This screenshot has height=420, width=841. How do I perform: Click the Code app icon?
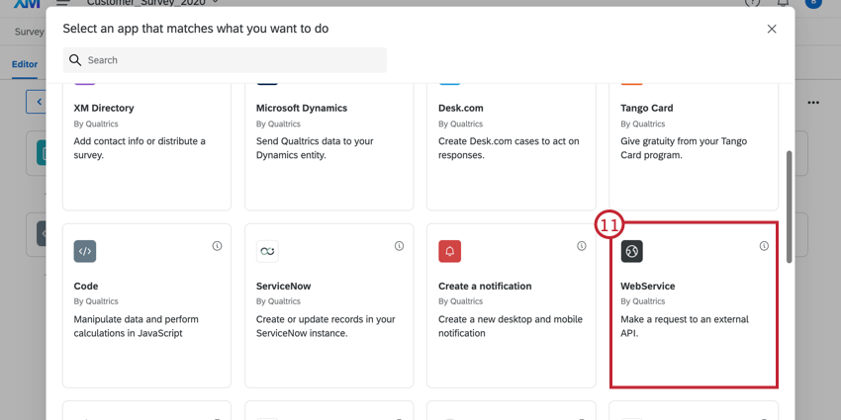(x=85, y=252)
